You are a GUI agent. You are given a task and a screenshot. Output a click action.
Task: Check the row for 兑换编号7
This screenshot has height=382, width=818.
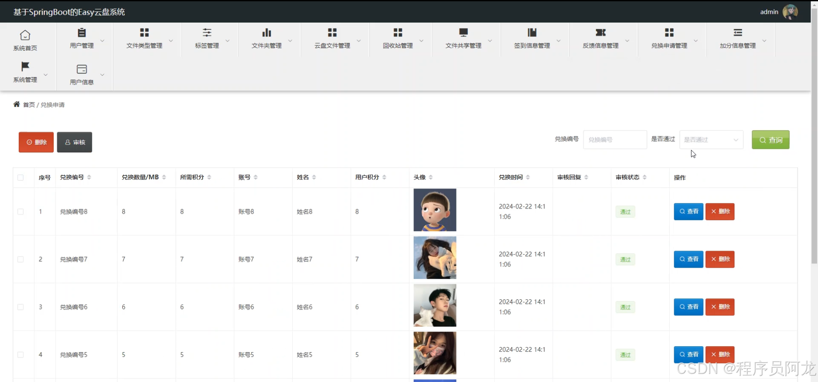[x=20, y=259]
